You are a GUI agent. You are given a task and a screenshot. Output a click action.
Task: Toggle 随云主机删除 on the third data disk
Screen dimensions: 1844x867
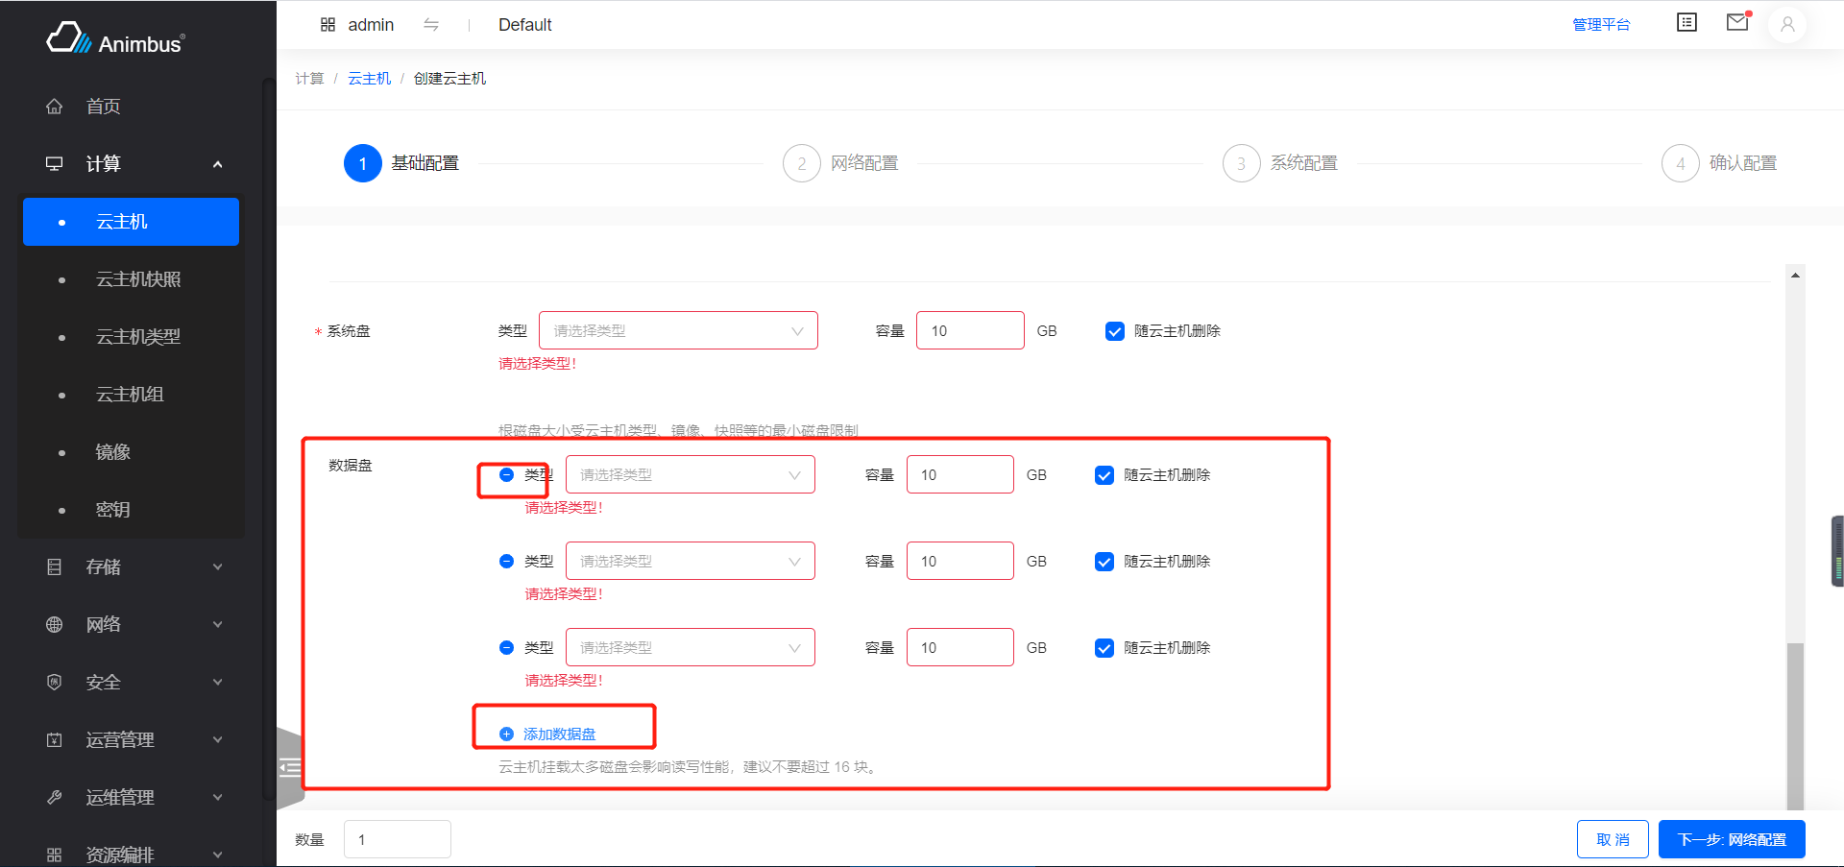[x=1104, y=647]
